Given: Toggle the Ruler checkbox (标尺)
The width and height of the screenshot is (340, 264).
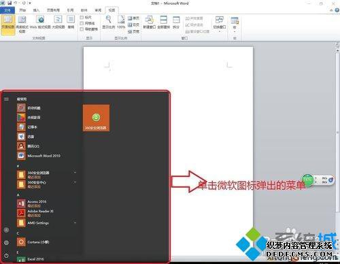Looking at the screenshot, I should [x=82, y=18].
